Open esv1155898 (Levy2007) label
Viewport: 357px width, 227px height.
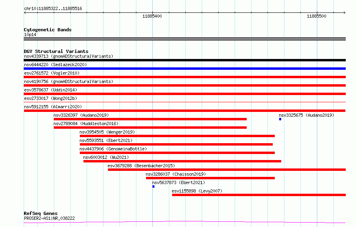pos(197,191)
